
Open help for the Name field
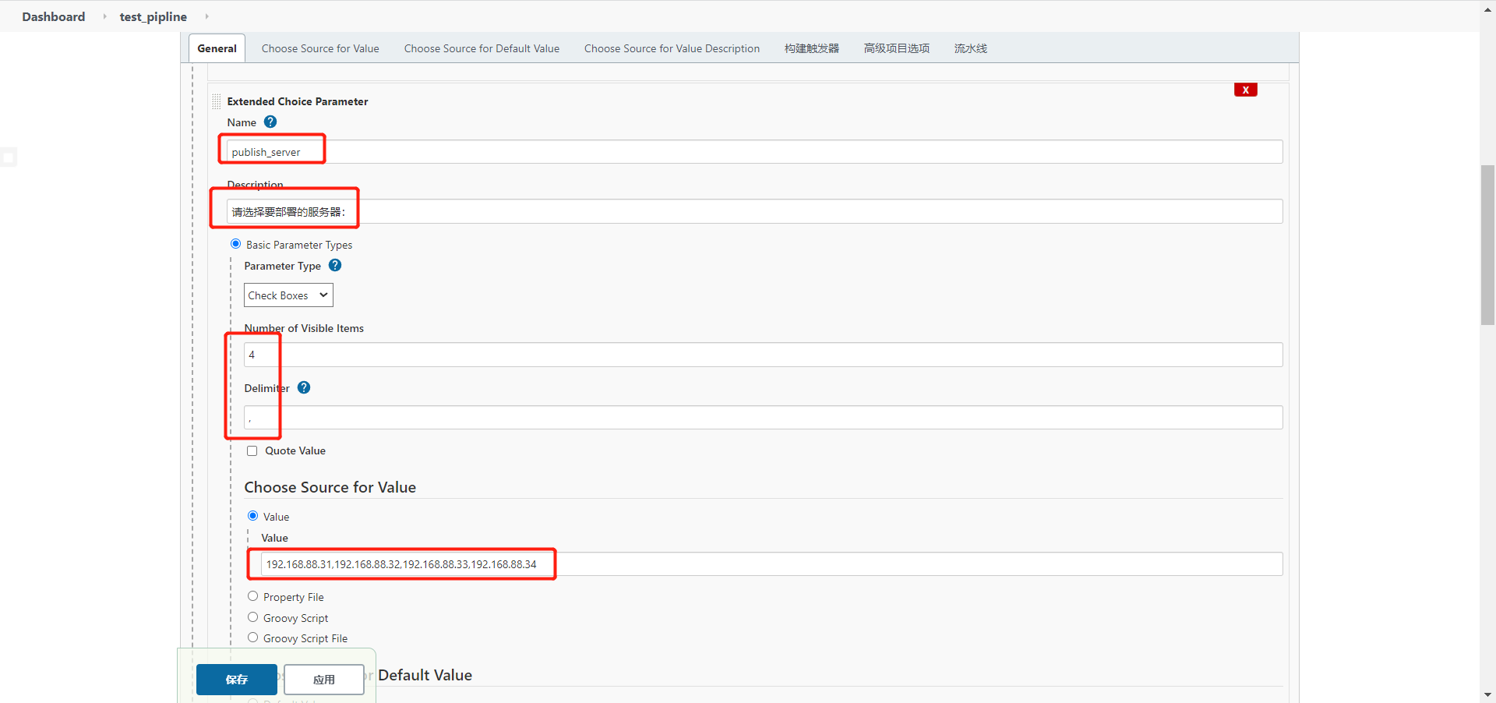tap(270, 122)
